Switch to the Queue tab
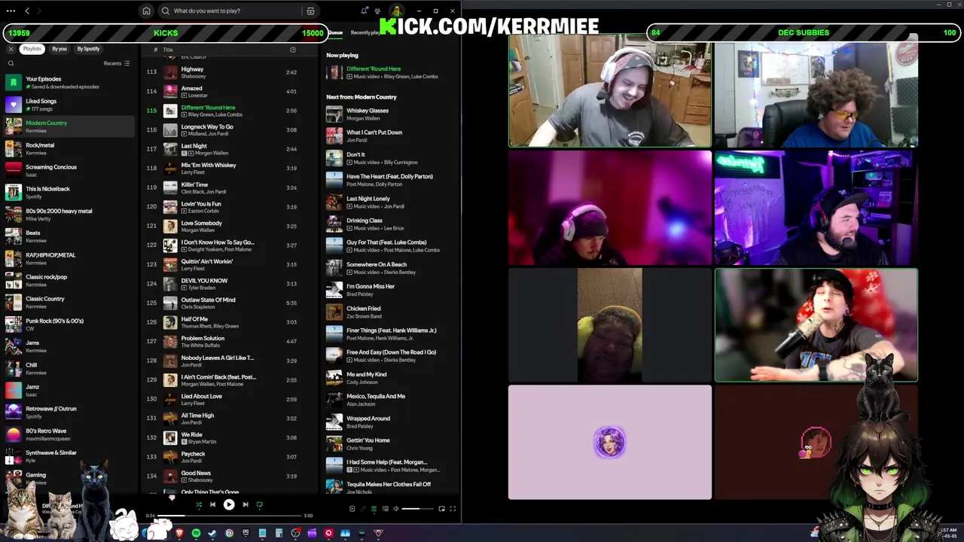 tap(335, 32)
